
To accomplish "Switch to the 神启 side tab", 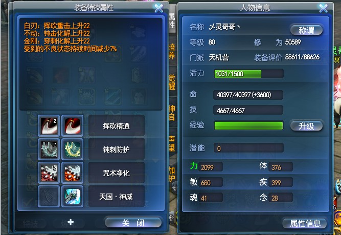I will [172, 113].
